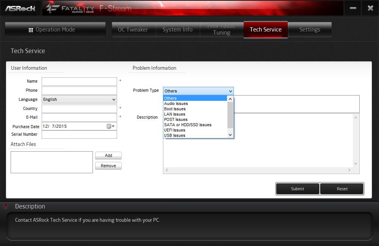Click the Fatal1ty Gaming Gear logo
379x246 pixels.
click(x=70, y=9)
